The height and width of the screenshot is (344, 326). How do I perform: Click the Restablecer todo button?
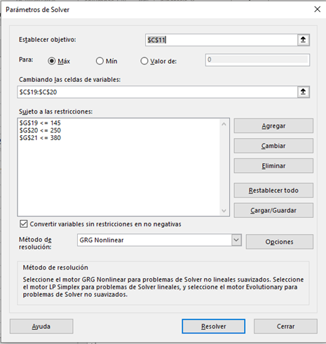273,191
